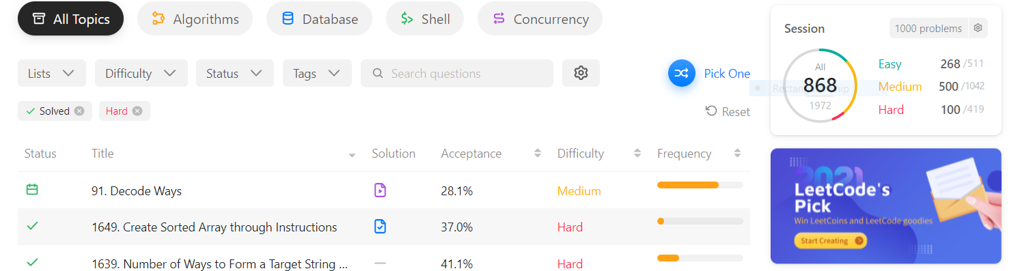Image resolution: width=1020 pixels, height=271 pixels.
Task: Click the Reset filters icon
Action: point(711,111)
